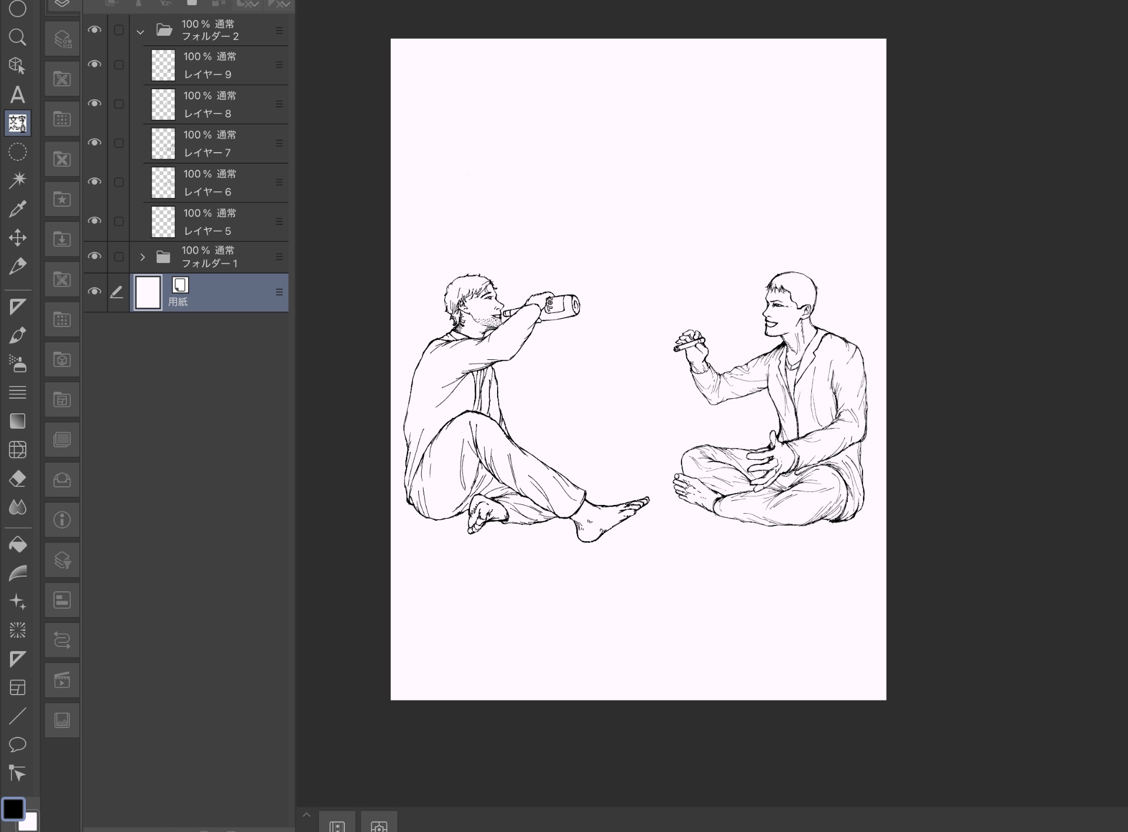Select the horizontal lines stream tool

18,392
